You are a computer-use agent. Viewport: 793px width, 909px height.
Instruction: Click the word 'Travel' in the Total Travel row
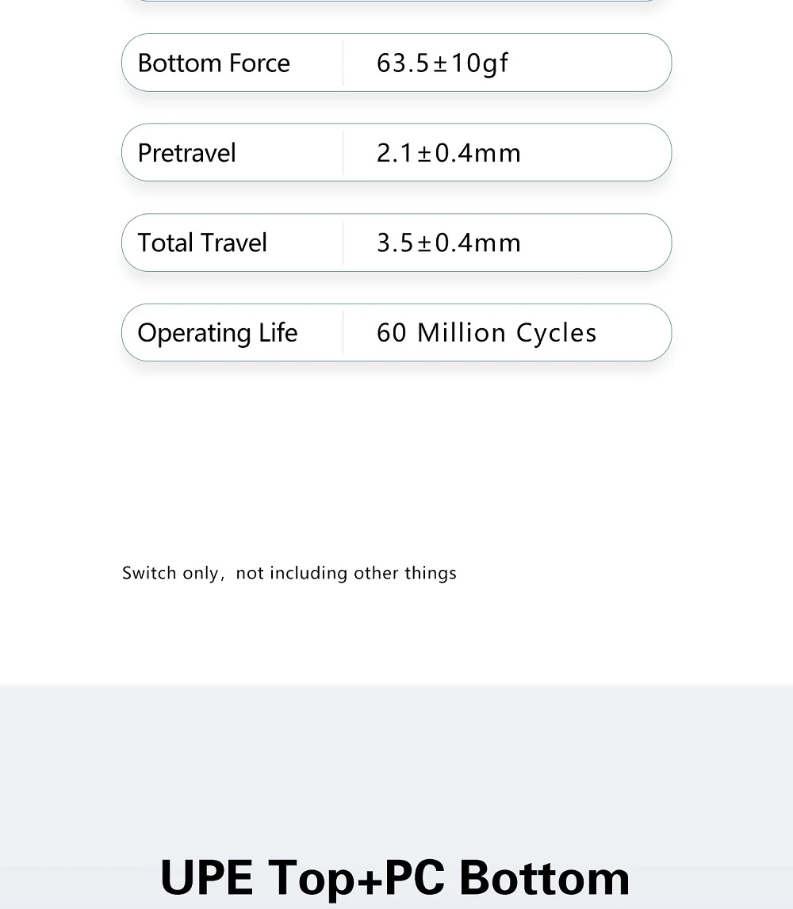[x=235, y=243]
